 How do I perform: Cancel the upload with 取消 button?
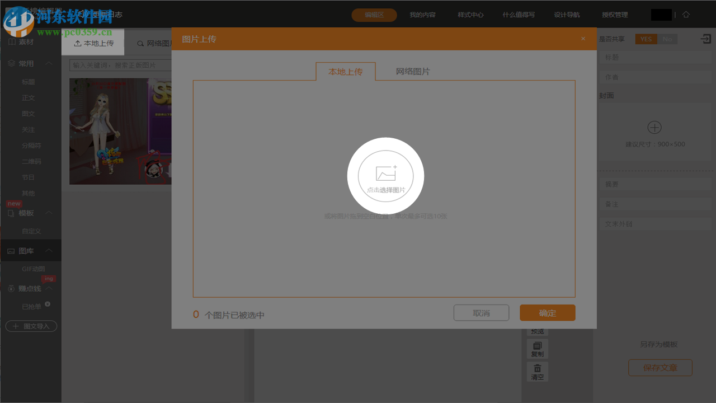click(481, 313)
